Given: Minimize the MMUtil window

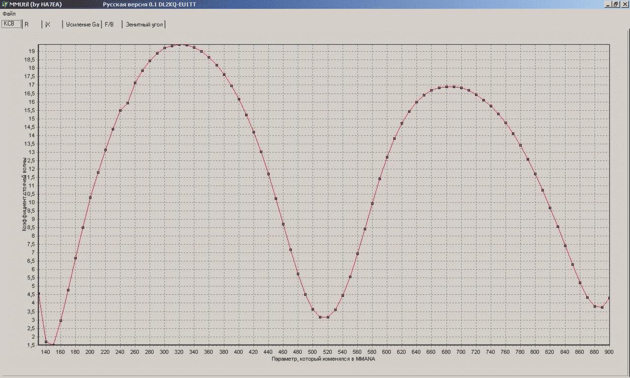Looking at the screenshot, I should pyautogui.click(x=608, y=4).
